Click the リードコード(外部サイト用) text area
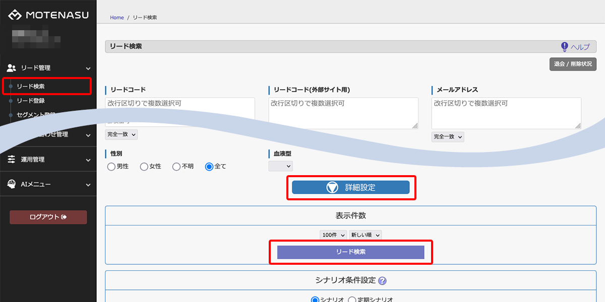 click(x=343, y=113)
